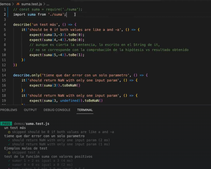211x169 pixels.
Task: Click the './suma' import path on line 2
Action: tap(56, 15)
